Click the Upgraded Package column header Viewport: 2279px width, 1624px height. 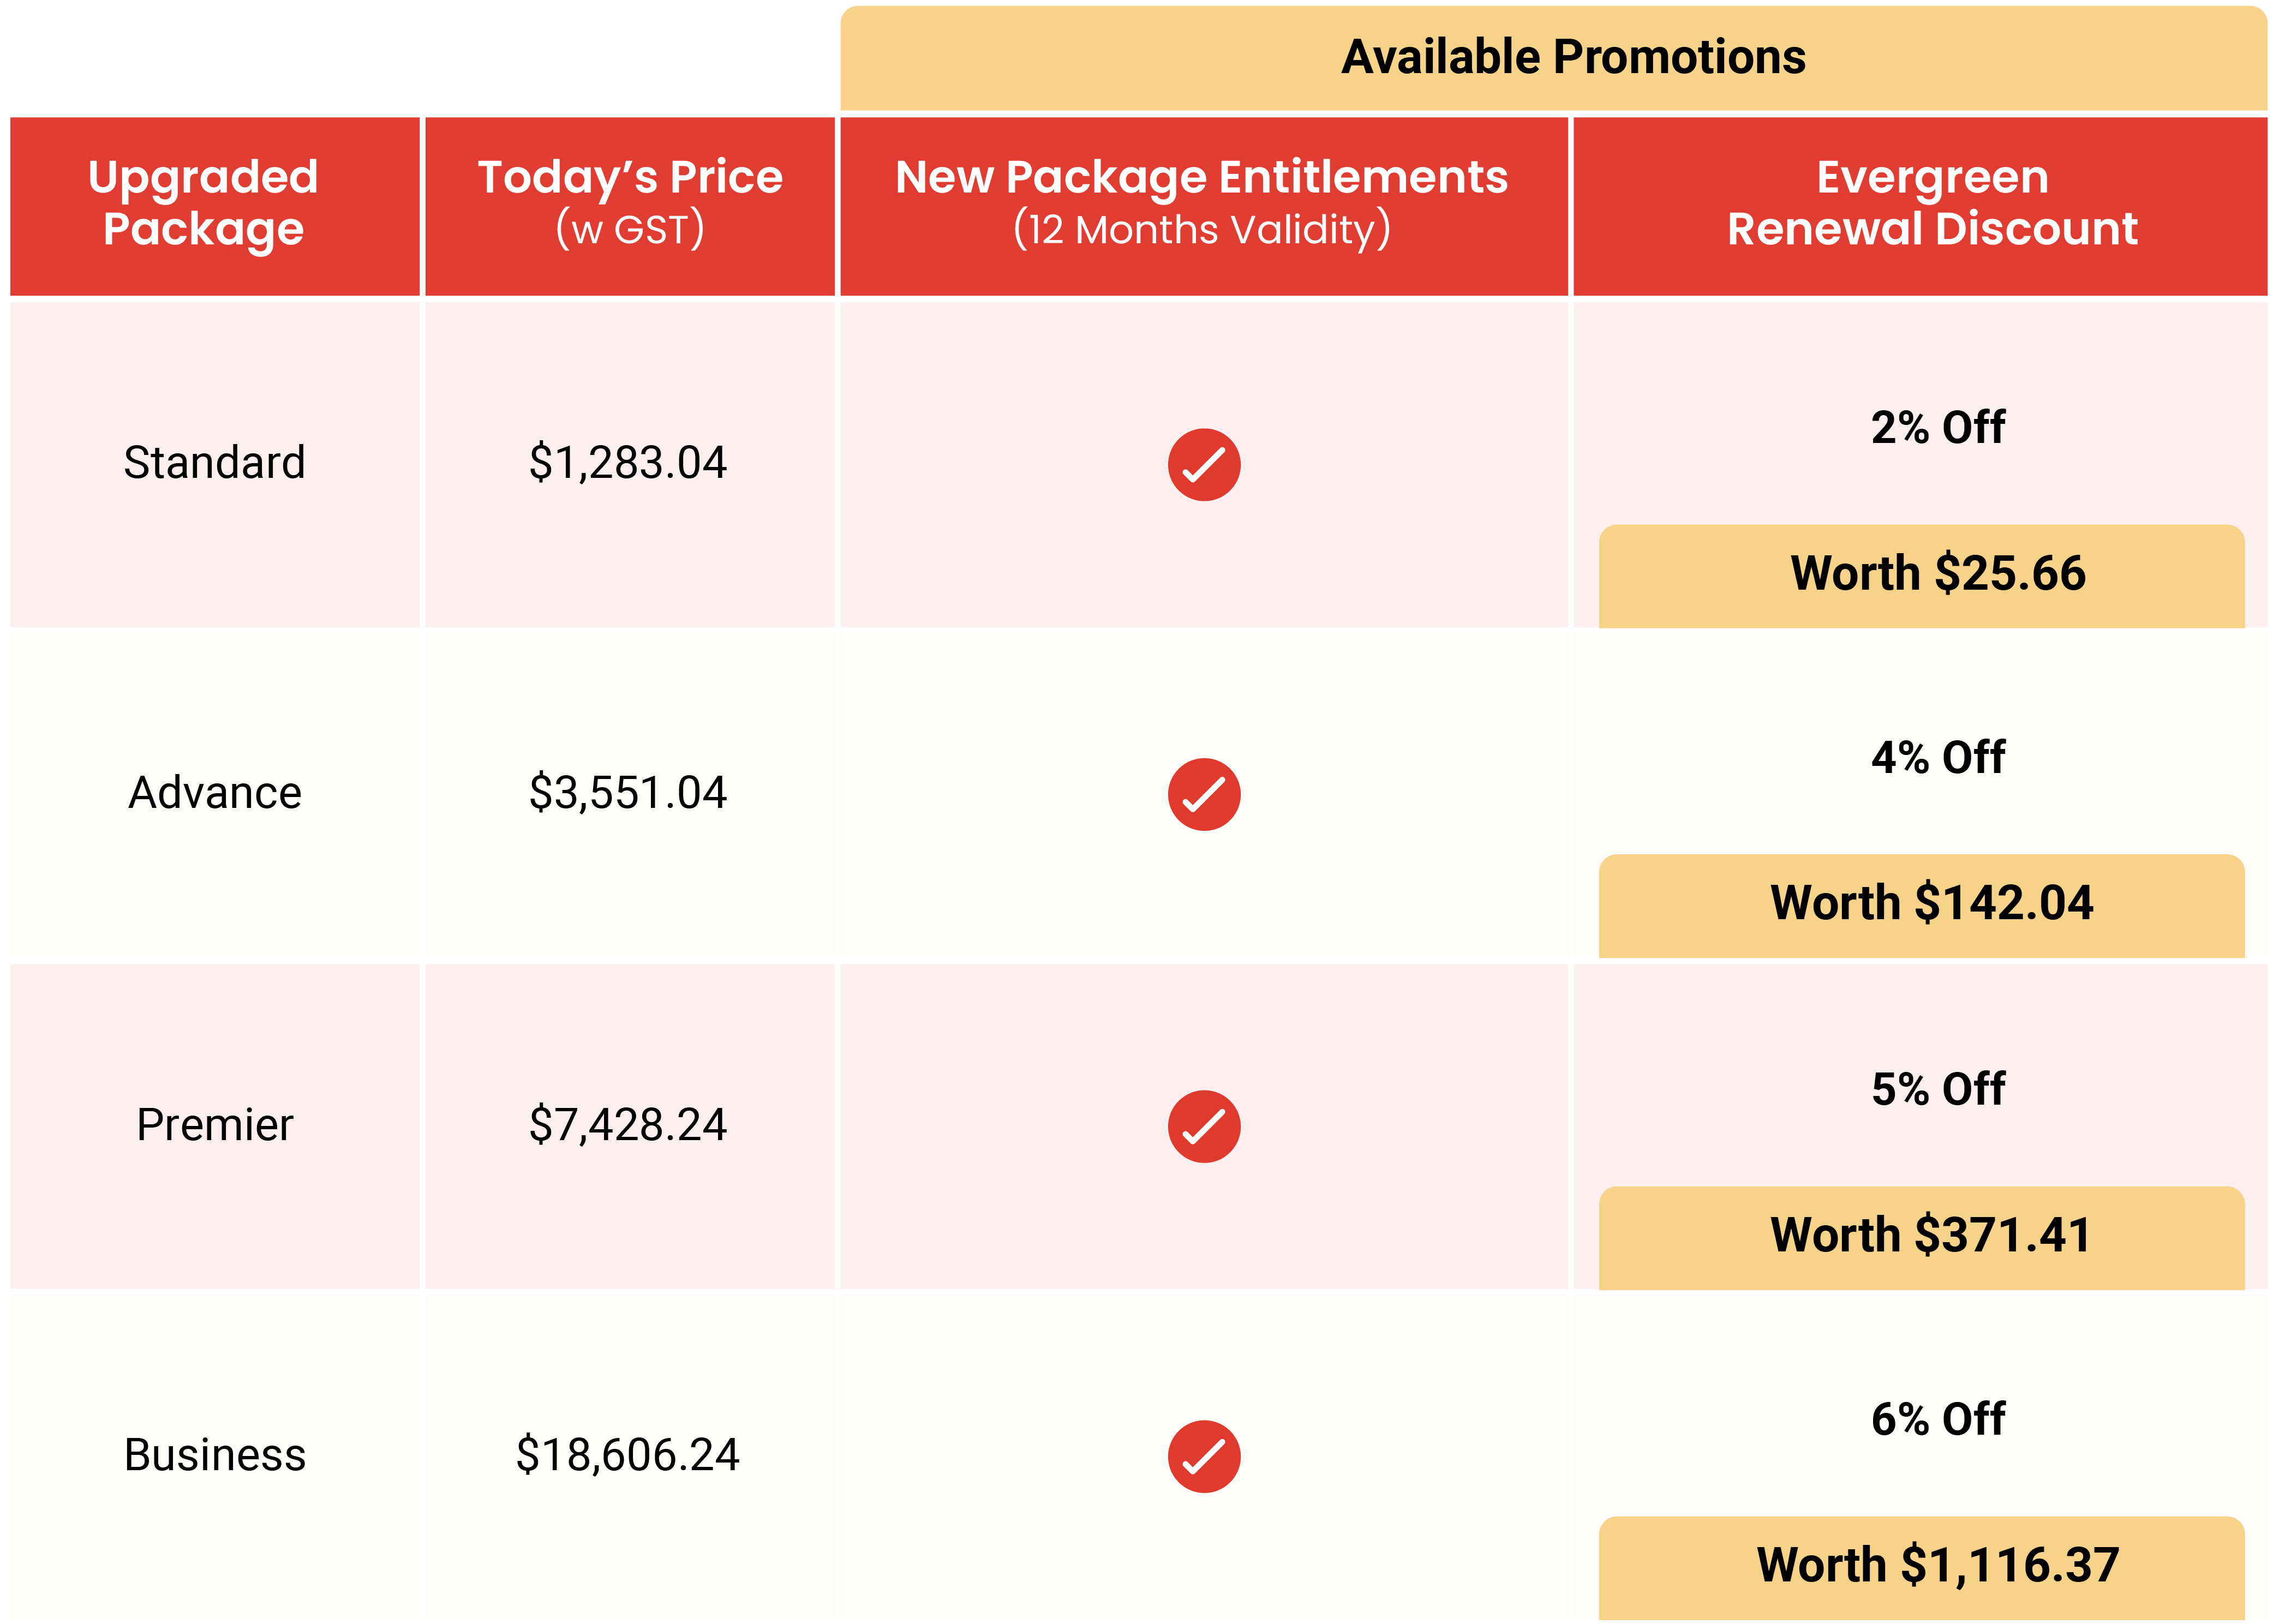(215, 206)
